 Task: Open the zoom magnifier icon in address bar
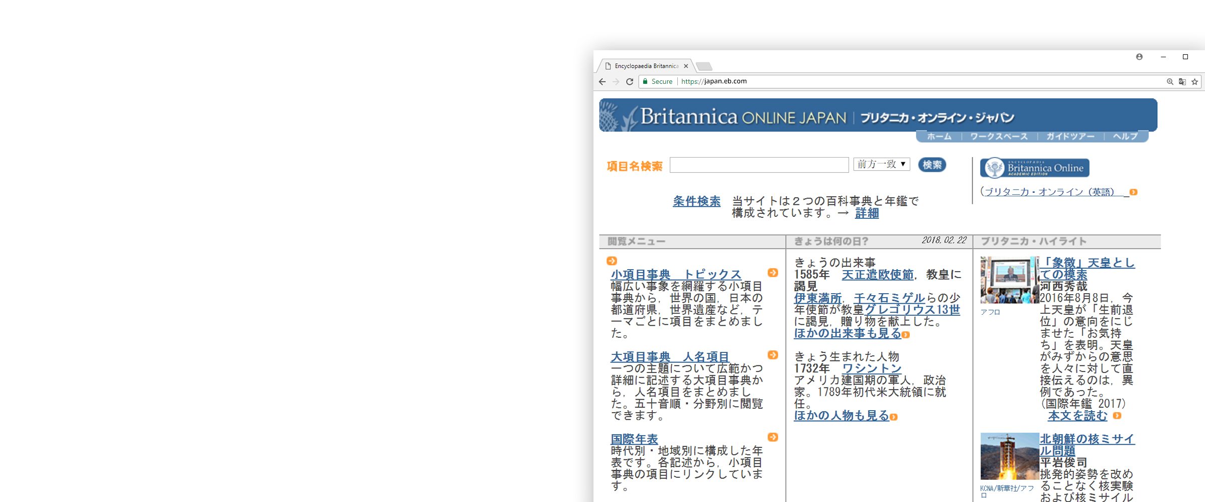1170,82
